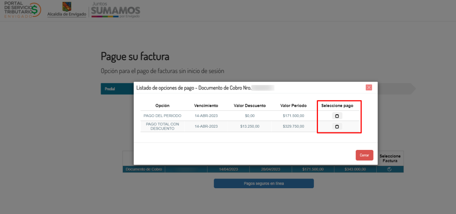456x214 pixels.
Task: Click the Vencimiento column header
Action: pos(206,106)
